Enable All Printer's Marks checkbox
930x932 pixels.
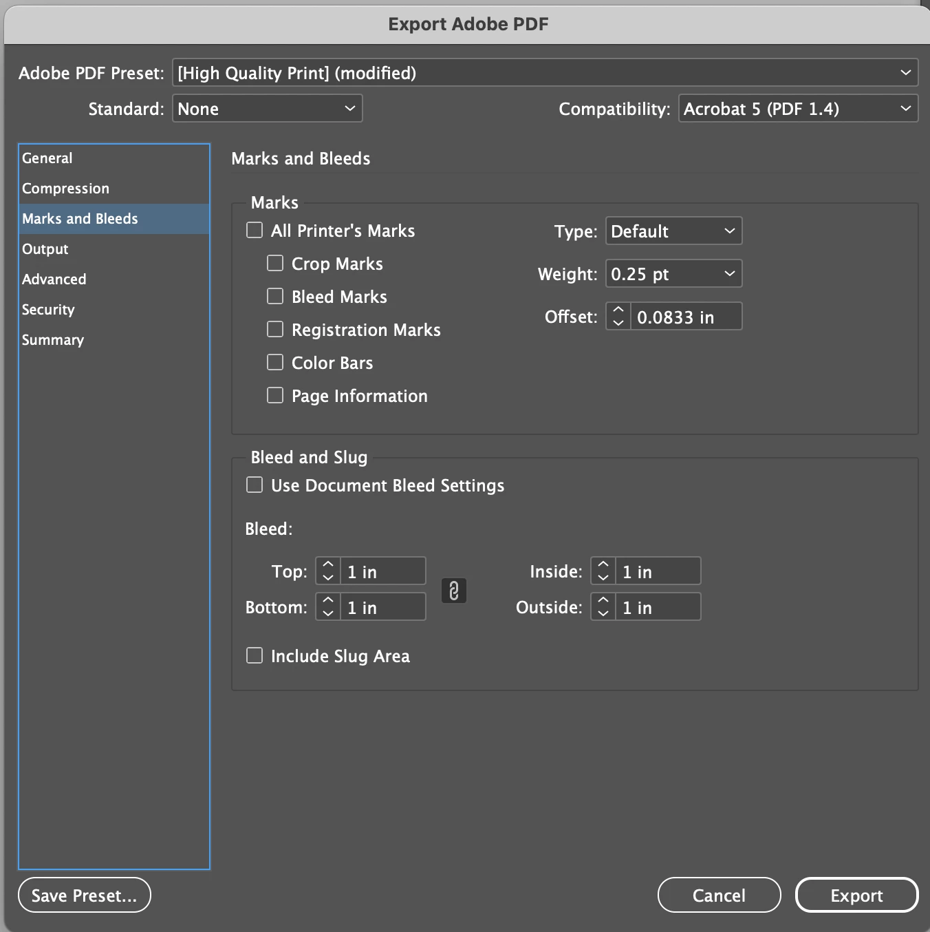coord(255,230)
